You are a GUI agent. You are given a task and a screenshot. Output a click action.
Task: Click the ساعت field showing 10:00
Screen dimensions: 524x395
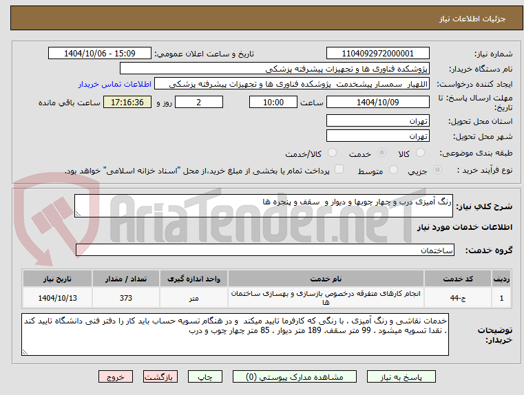[x=273, y=102]
